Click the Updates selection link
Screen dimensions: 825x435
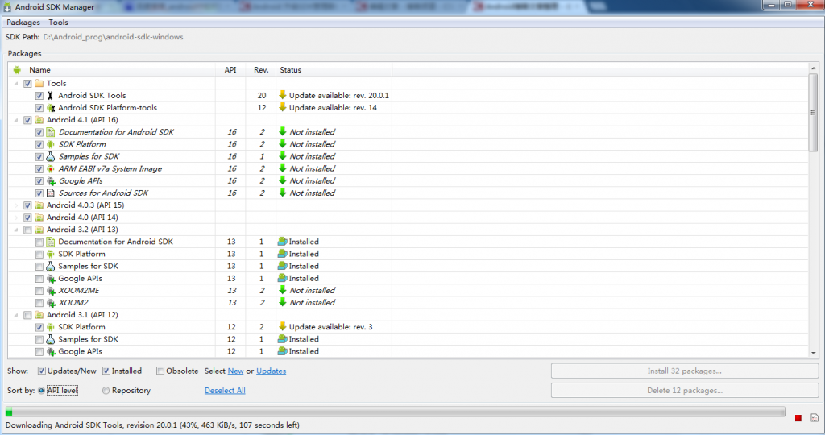pyautogui.click(x=271, y=371)
